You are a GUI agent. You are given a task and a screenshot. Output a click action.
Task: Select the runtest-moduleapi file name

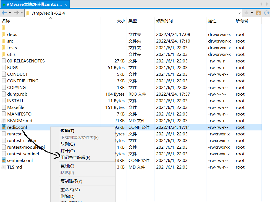coord(26,147)
